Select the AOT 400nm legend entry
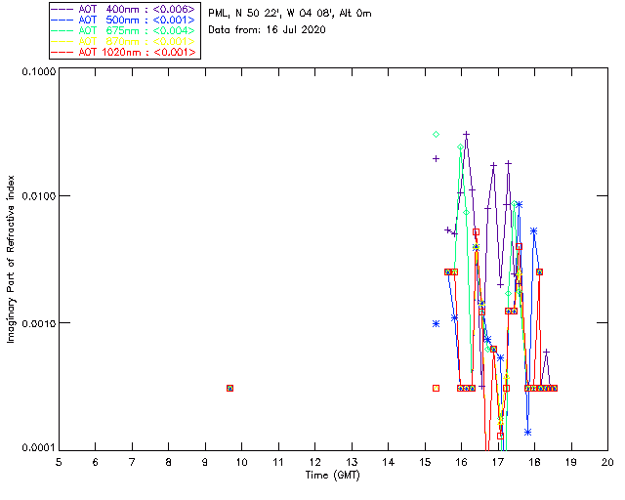Viewport: 625px width, 500px height. 123,9
